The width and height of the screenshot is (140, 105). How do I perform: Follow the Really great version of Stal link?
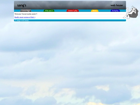pos(25,17)
